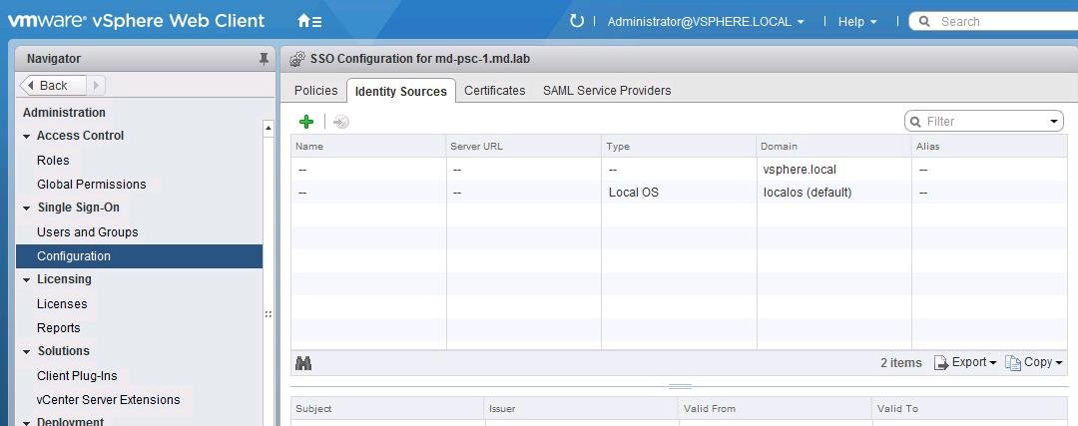The height and width of the screenshot is (426, 1078).
Task: Open the Export dropdown
Action: pos(965,362)
